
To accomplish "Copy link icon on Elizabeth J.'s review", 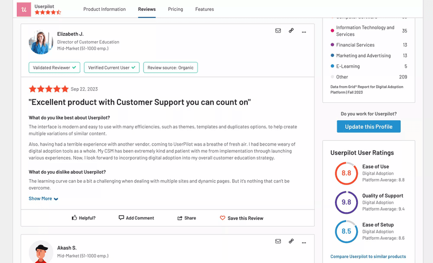I will 291,31.
